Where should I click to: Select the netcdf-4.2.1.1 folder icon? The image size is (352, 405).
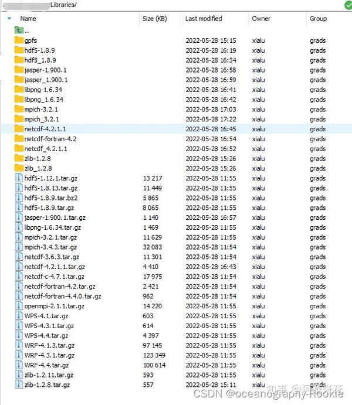click(19, 129)
